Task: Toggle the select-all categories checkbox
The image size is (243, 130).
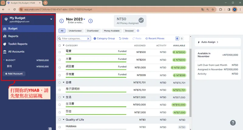Action: 60,45
